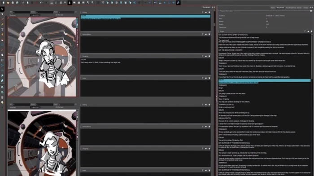Select the TERRANCE line below highlighted script text
The height and width of the screenshot is (176, 314).
tap(222, 85)
